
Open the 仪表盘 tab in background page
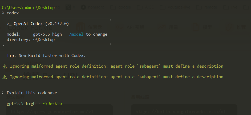89,27
